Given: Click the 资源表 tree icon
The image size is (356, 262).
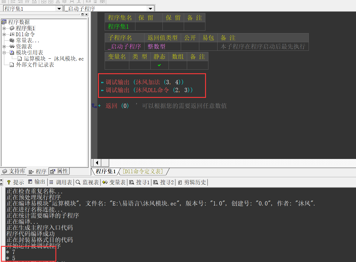Looking at the screenshot, I should point(12,47).
